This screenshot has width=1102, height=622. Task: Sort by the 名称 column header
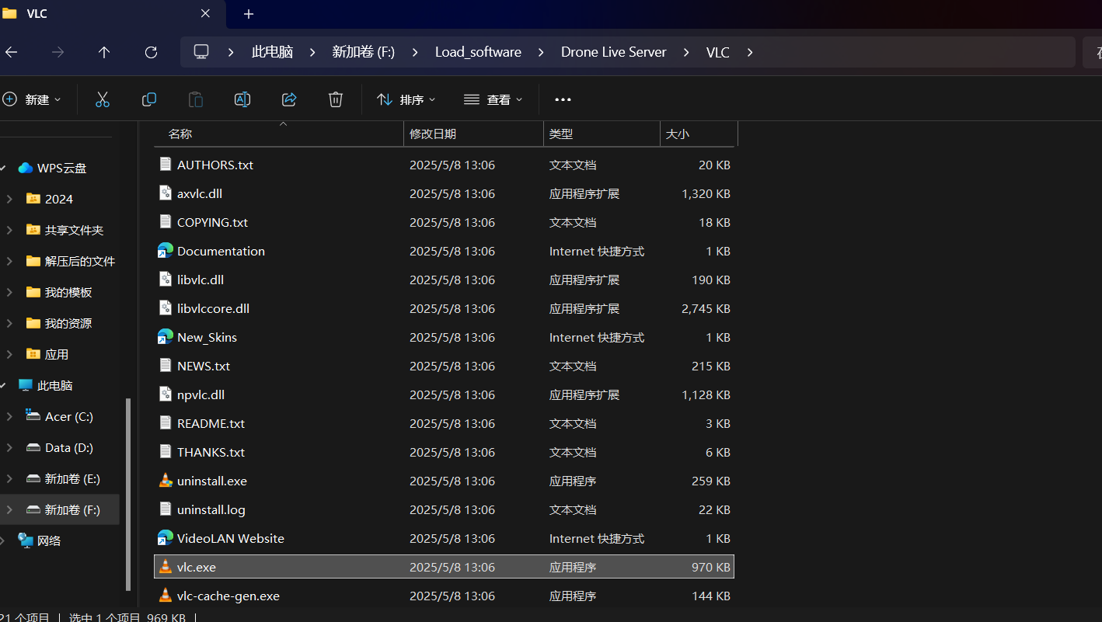280,134
